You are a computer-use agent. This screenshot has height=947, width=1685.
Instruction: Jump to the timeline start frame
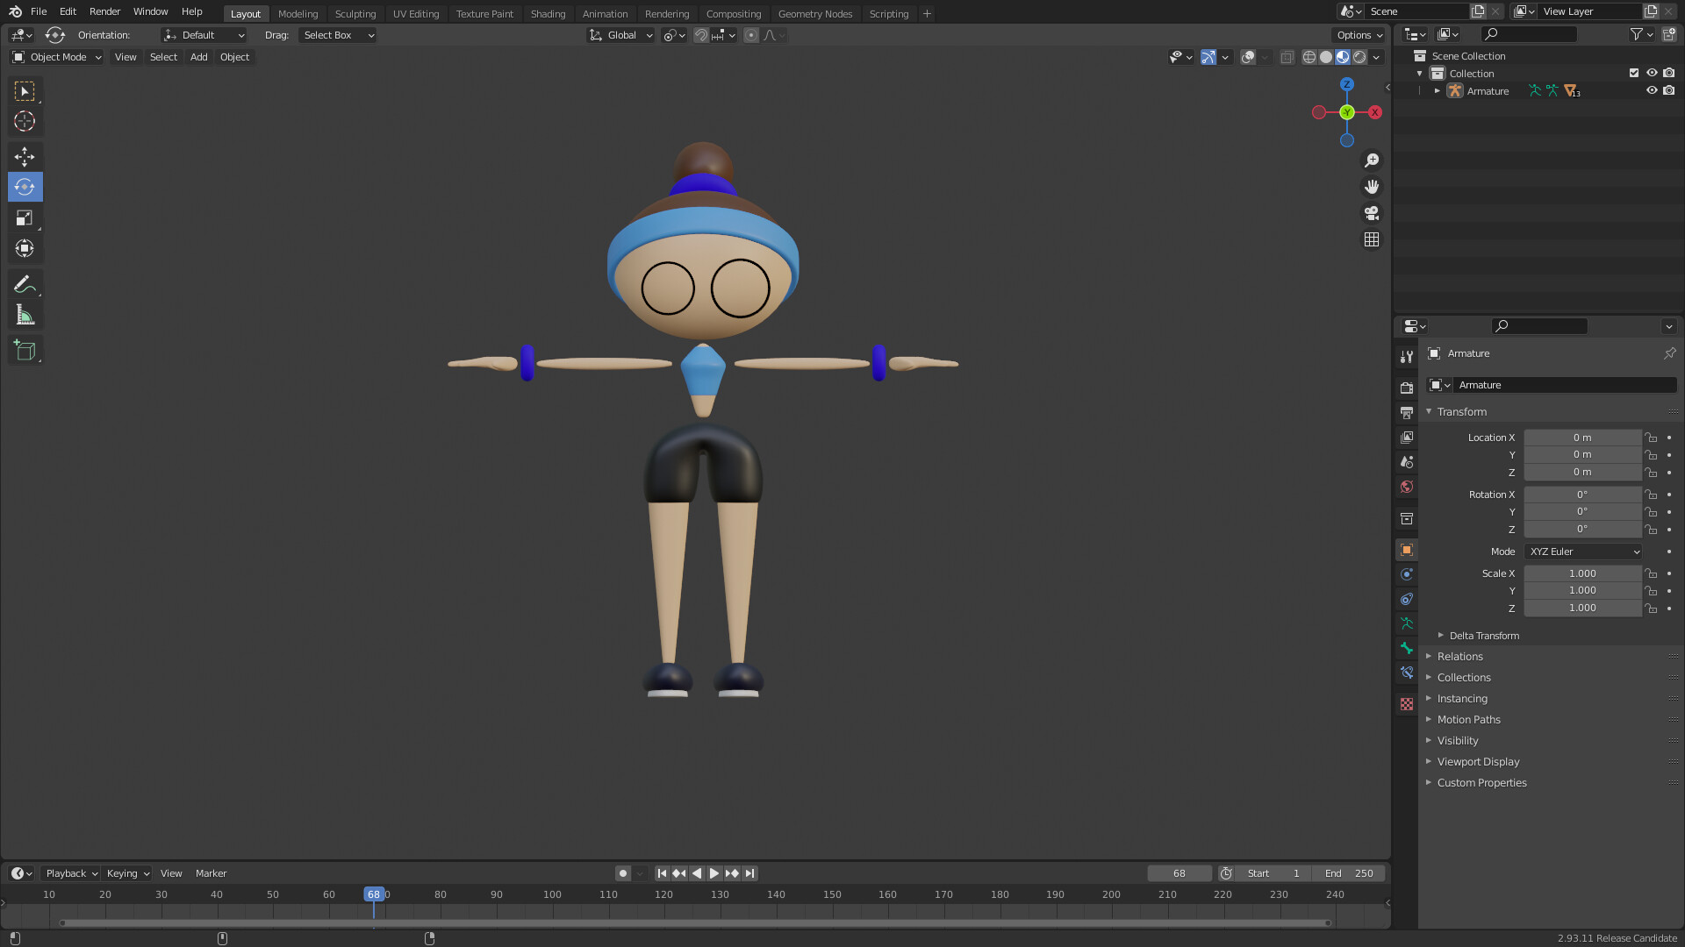coord(662,873)
